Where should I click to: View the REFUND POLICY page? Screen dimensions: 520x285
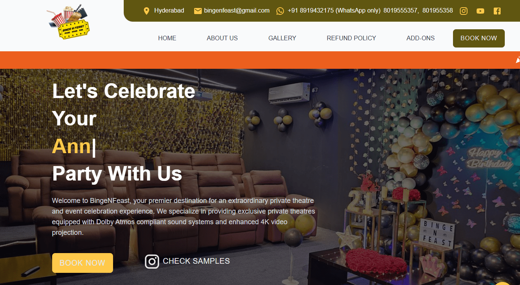351,38
